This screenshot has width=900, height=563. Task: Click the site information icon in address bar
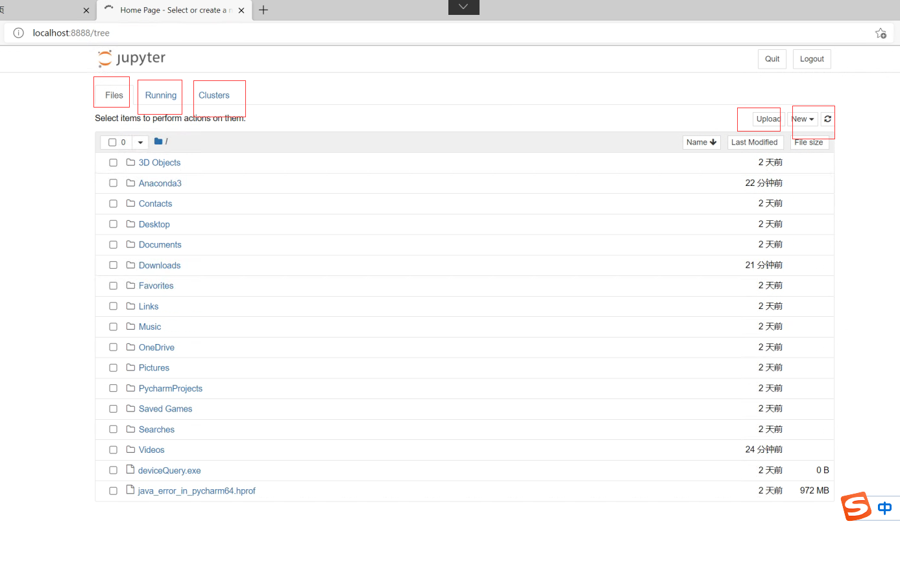point(19,33)
